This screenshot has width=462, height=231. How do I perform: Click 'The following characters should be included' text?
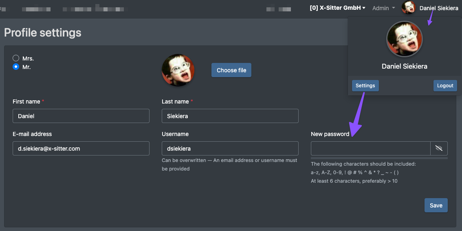click(363, 164)
